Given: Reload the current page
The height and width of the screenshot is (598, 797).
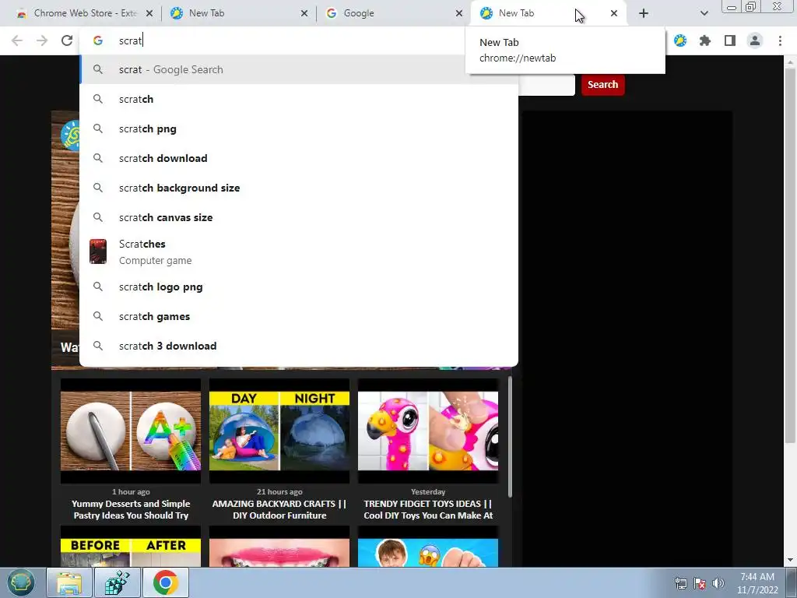Looking at the screenshot, I should pos(67,40).
